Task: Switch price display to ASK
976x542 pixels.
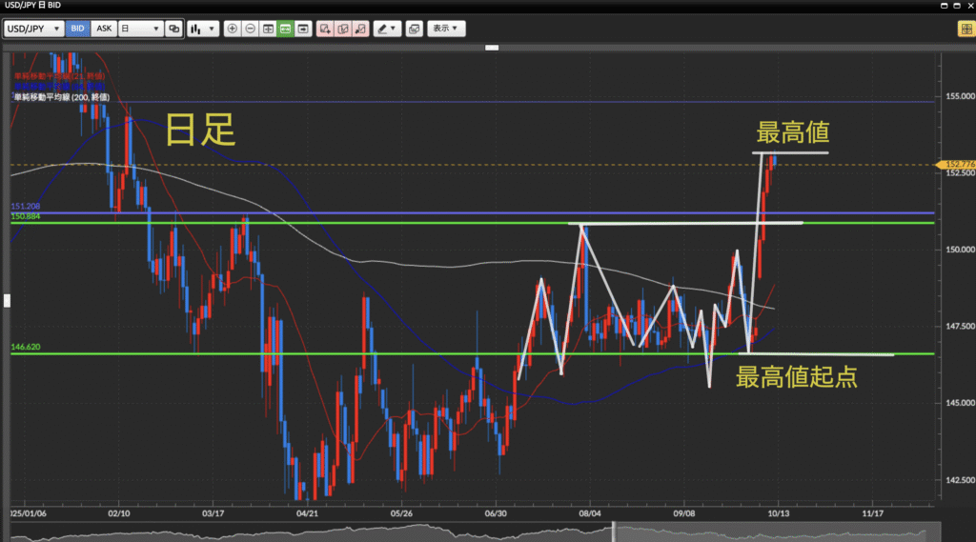Action: pos(103,29)
